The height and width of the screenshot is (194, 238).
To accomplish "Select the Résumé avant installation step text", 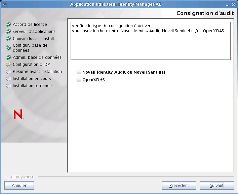I will [37, 72].
